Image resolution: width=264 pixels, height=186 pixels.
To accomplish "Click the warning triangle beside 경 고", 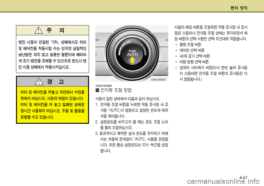I will point(39,81).
